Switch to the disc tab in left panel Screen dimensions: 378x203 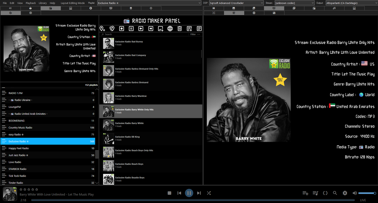tap(91, 8)
